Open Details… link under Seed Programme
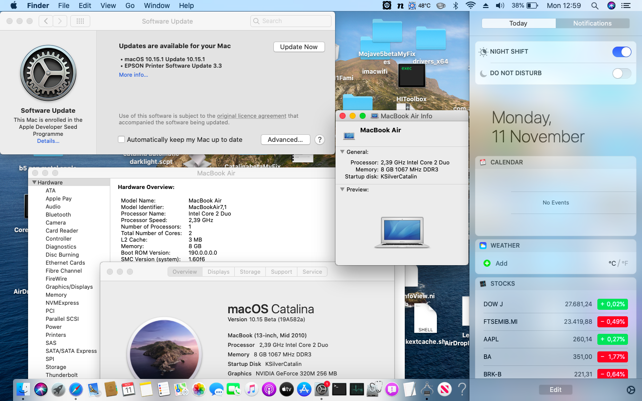 (x=48, y=141)
